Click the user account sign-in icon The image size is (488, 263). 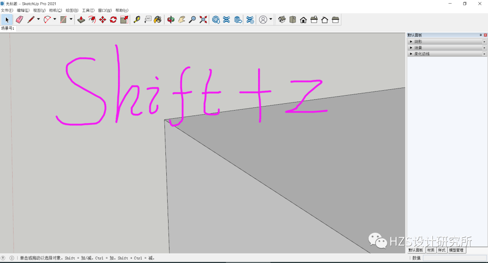point(263,20)
